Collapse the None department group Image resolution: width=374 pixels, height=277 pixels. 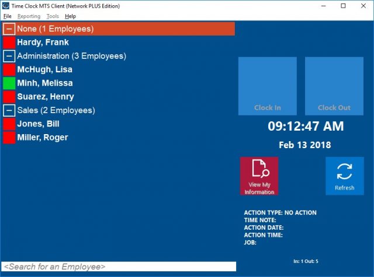coord(9,29)
